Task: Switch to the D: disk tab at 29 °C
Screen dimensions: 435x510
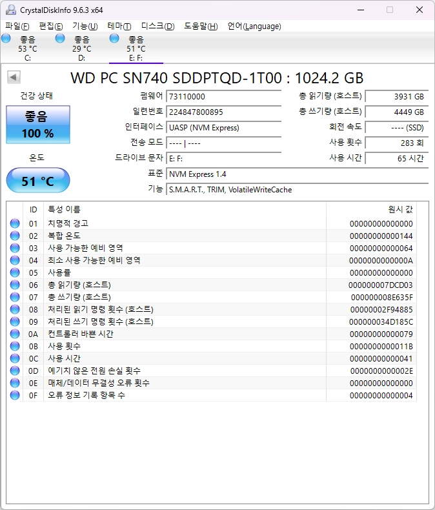Action: (x=82, y=48)
